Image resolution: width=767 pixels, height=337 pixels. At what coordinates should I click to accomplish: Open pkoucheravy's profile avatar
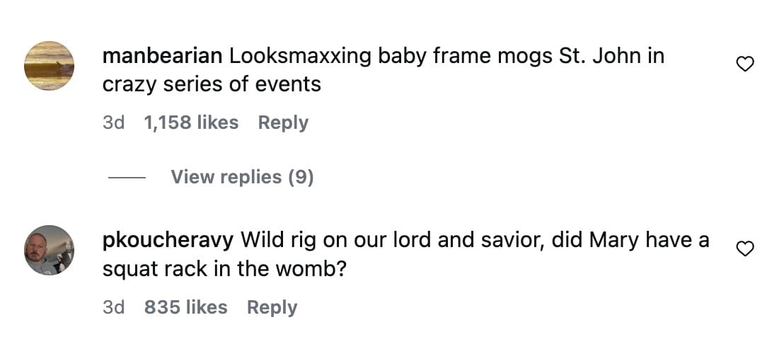coord(50,250)
